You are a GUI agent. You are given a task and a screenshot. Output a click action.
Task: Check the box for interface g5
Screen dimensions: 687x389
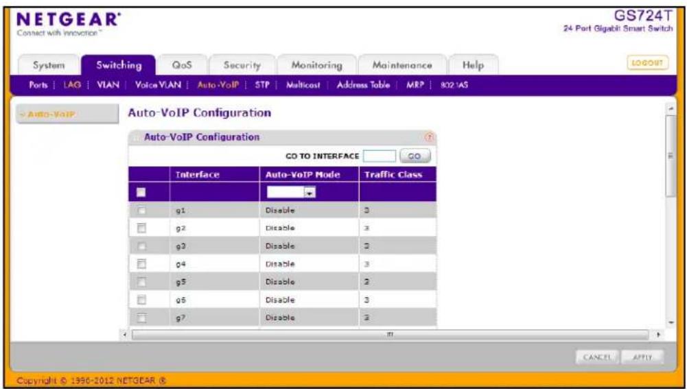tap(141, 282)
